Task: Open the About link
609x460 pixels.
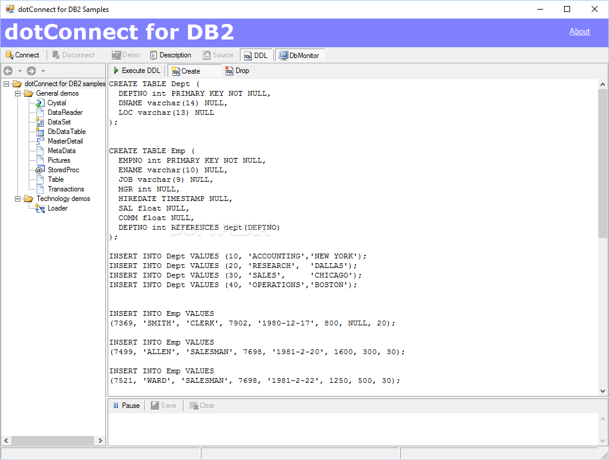Action: tap(580, 32)
